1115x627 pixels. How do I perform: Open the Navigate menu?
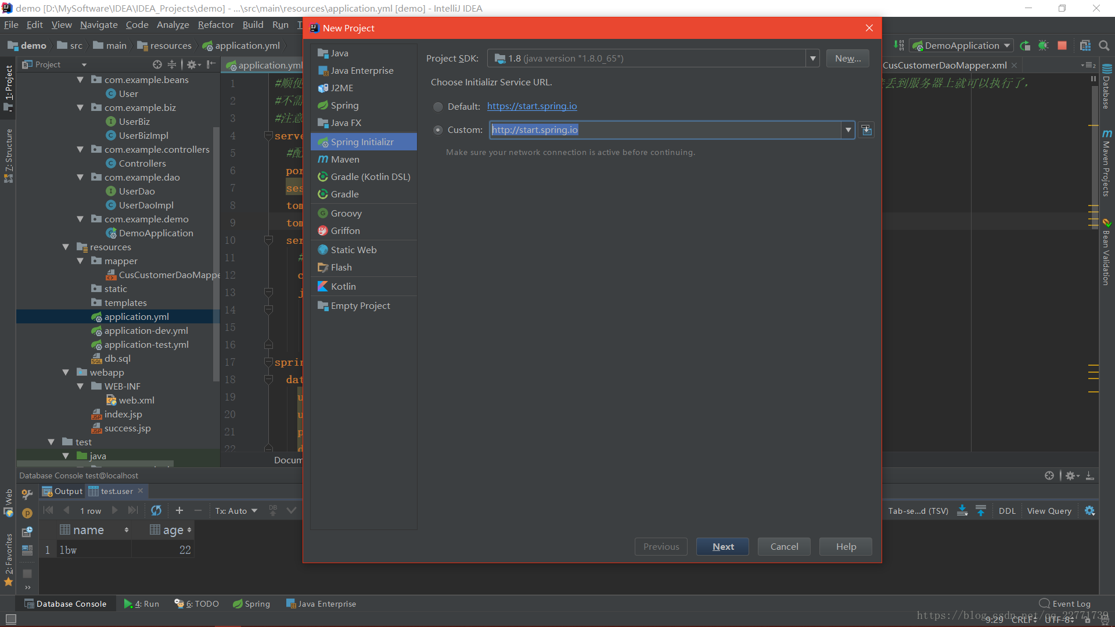[x=99, y=24]
